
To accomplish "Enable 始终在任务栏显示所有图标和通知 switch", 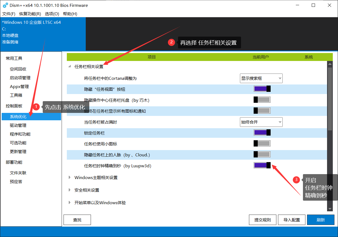I will coord(262,111).
